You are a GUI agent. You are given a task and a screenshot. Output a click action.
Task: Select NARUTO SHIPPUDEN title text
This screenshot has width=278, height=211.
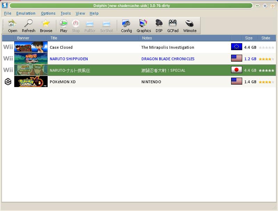pos(69,59)
